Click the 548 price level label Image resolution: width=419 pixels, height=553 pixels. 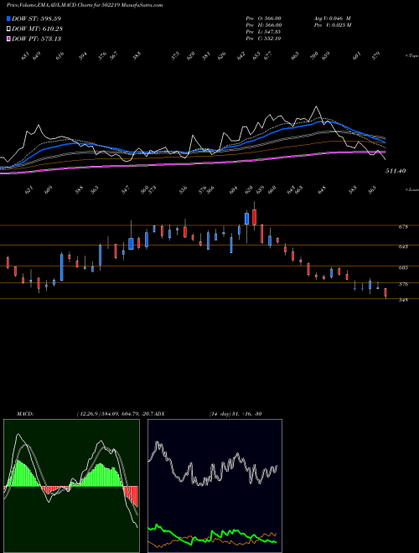(x=403, y=300)
